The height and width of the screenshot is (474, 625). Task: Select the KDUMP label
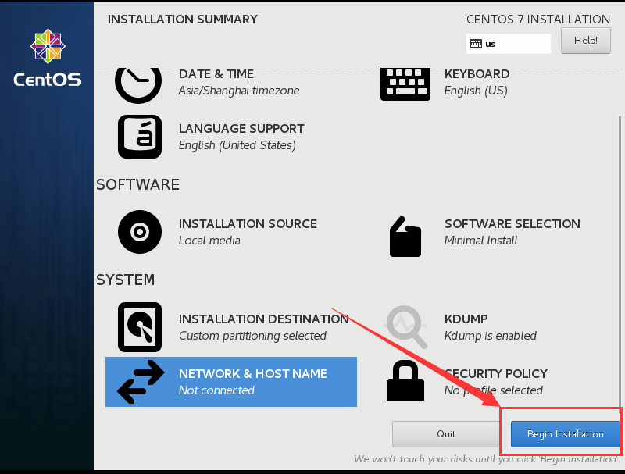pyautogui.click(x=466, y=319)
